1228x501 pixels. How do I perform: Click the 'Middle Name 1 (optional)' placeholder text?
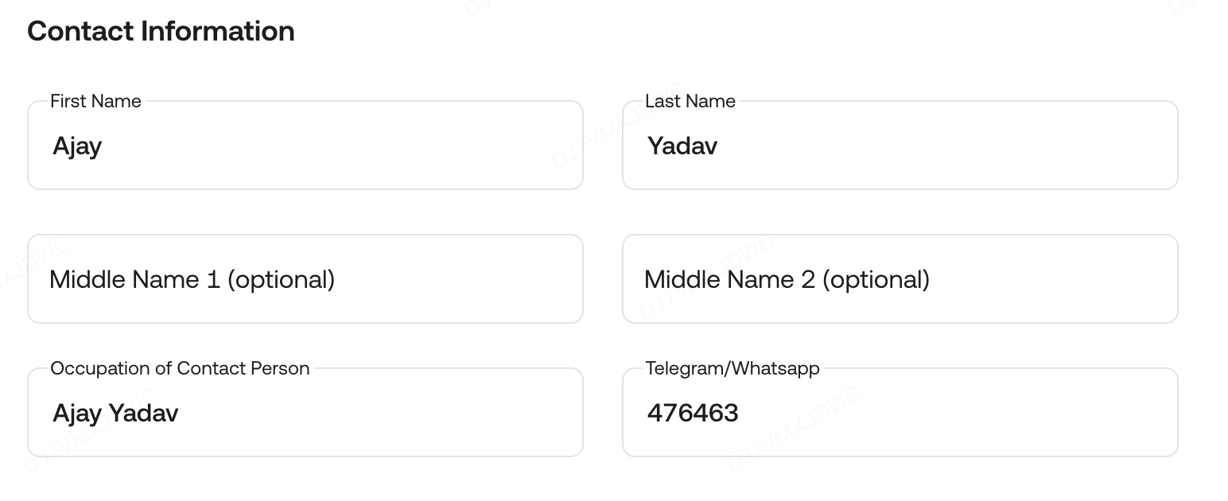point(192,280)
